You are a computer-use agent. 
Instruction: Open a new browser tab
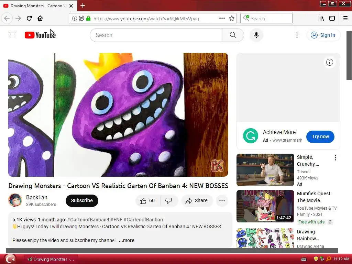tap(83, 5)
